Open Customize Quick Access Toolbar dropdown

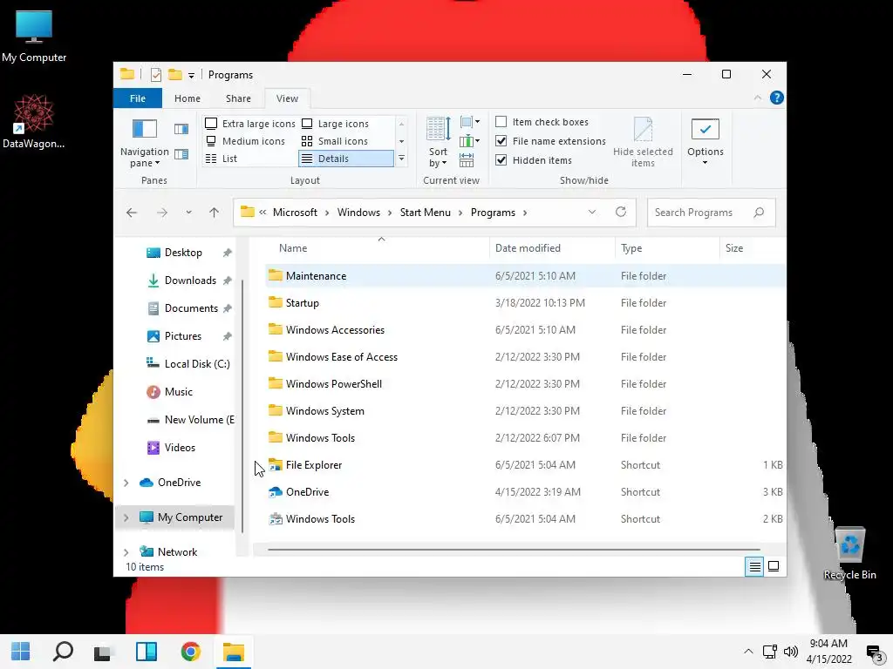point(191,75)
